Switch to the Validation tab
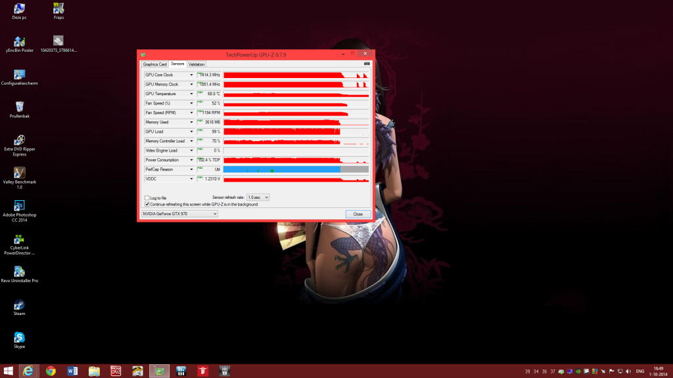 pyautogui.click(x=197, y=64)
